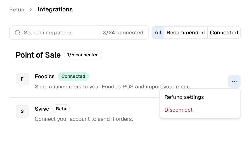Click the Beta badge beside Syrve
This screenshot has width=250, height=167.
tap(61, 109)
